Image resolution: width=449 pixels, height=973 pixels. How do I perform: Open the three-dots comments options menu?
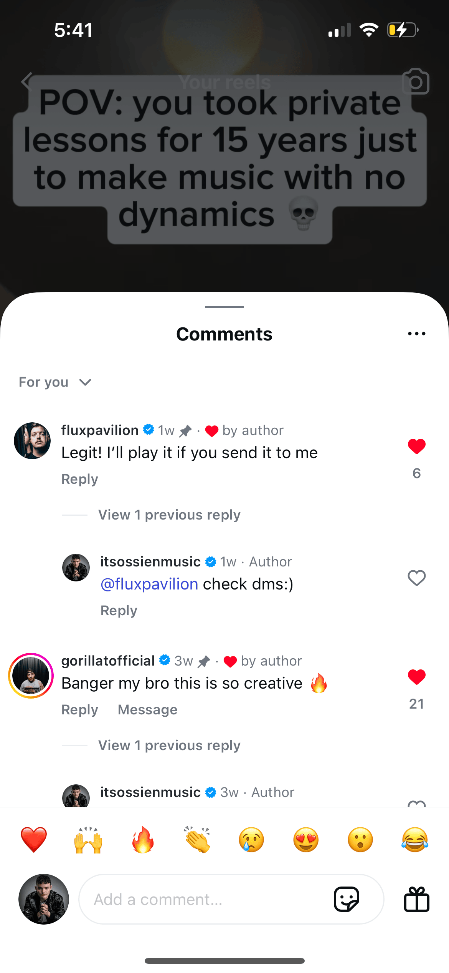pyautogui.click(x=416, y=334)
